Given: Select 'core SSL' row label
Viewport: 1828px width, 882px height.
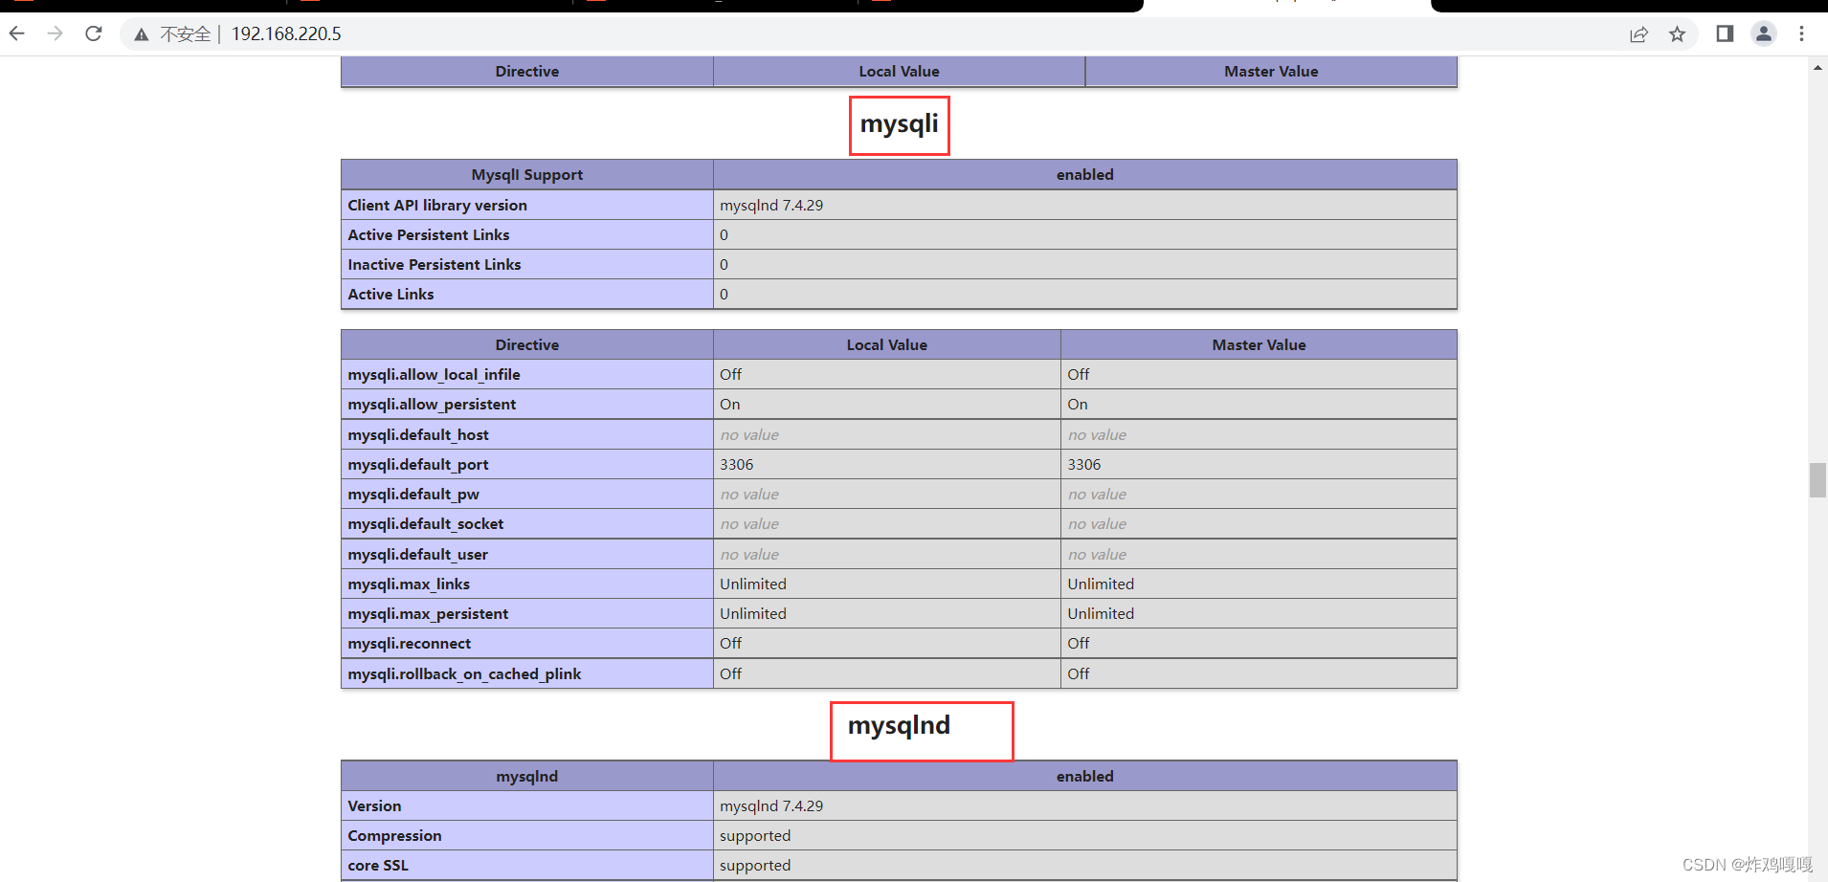Looking at the screenshot, I should coord(378,865).
